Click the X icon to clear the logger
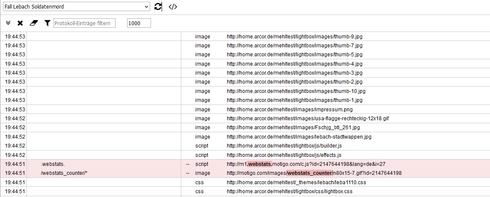 [20, 23]
